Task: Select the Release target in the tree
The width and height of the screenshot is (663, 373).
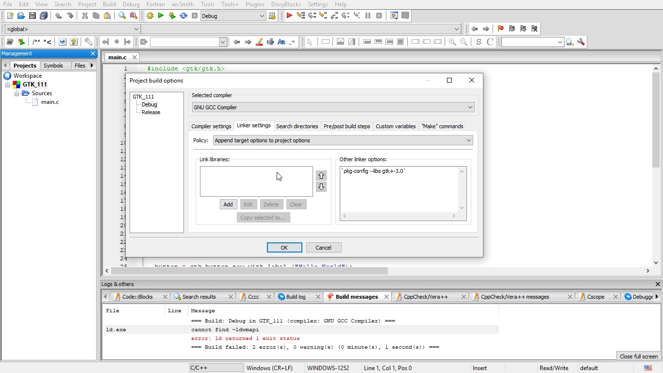Action: [151, 112]
